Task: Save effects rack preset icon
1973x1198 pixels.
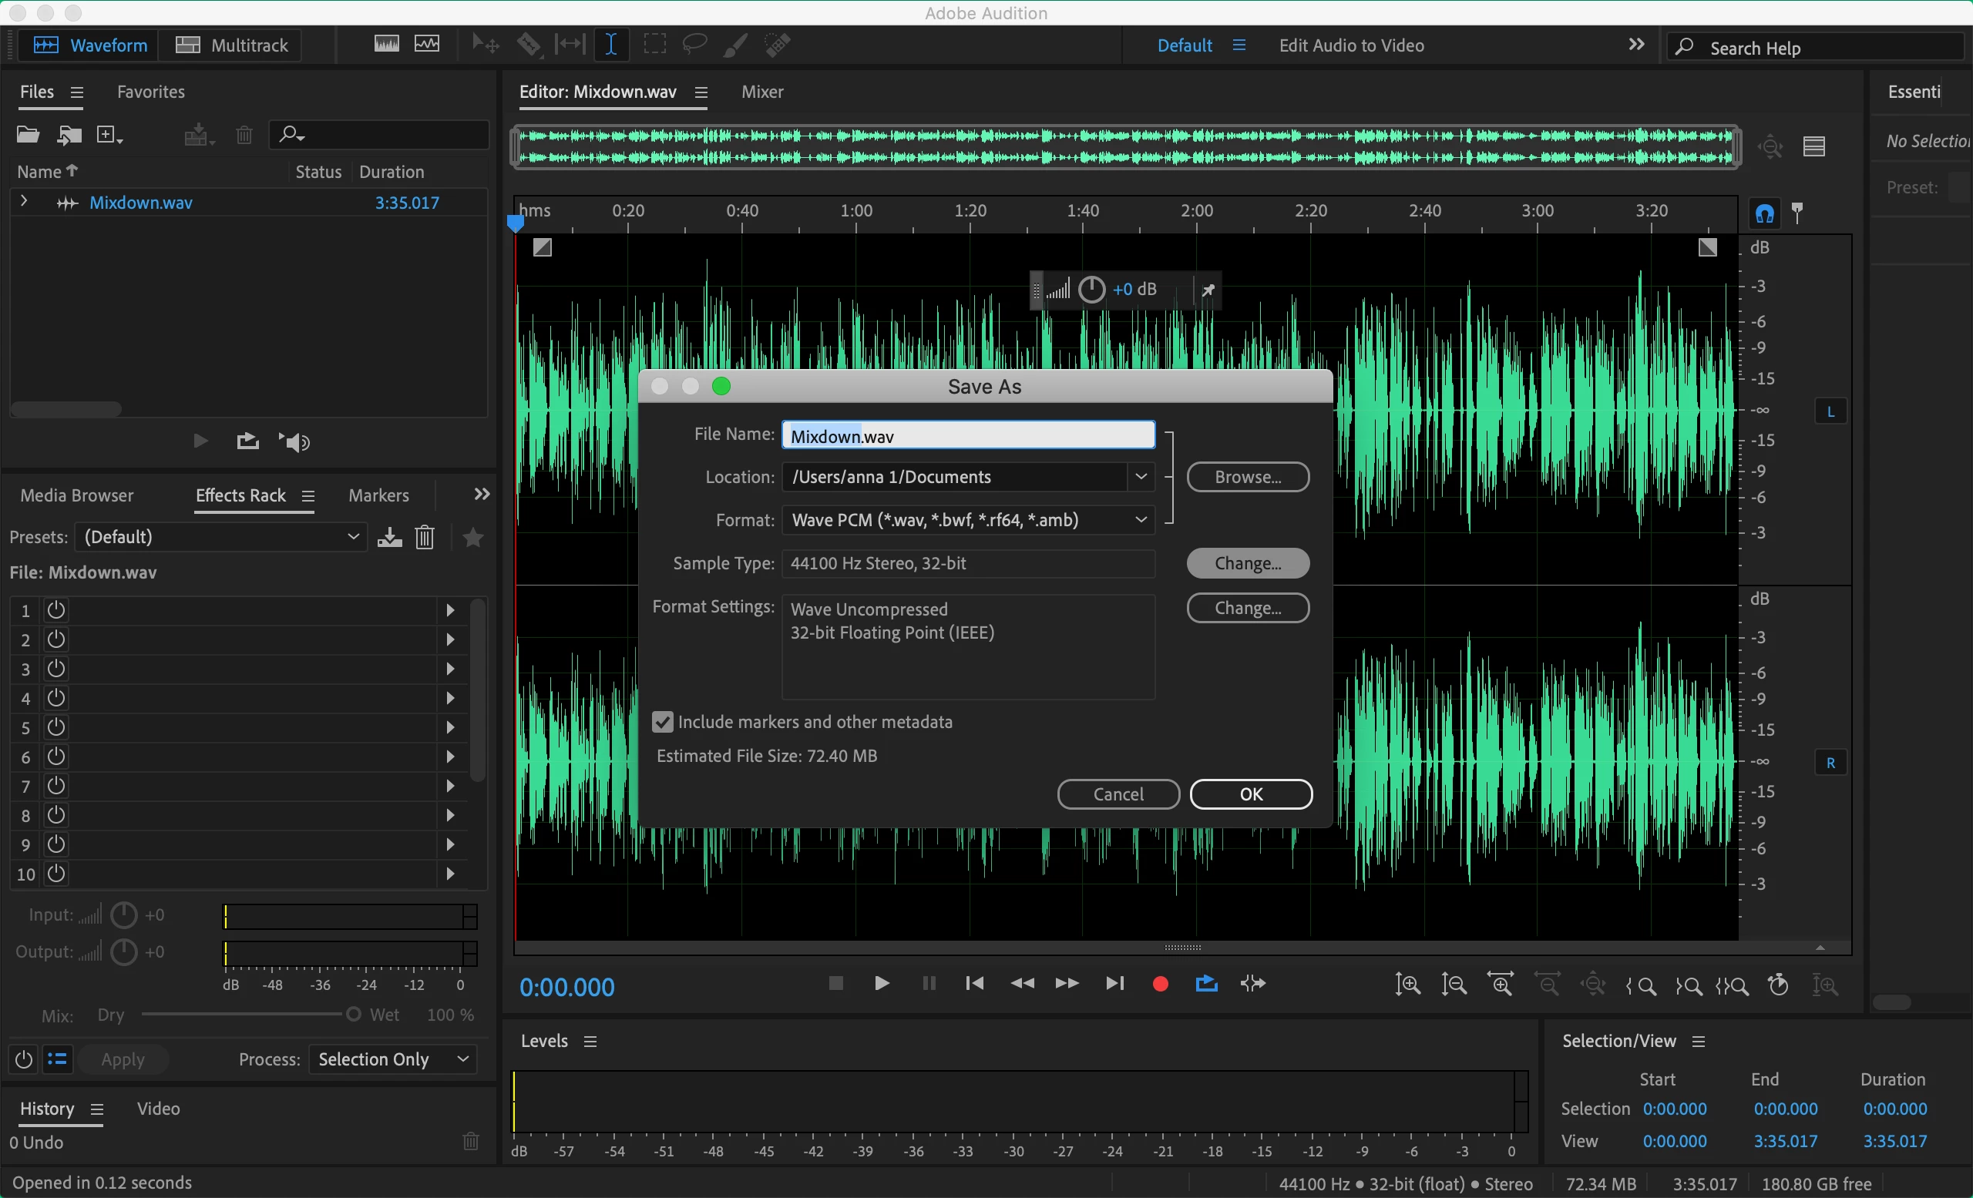Action: (x=389, y=537)
